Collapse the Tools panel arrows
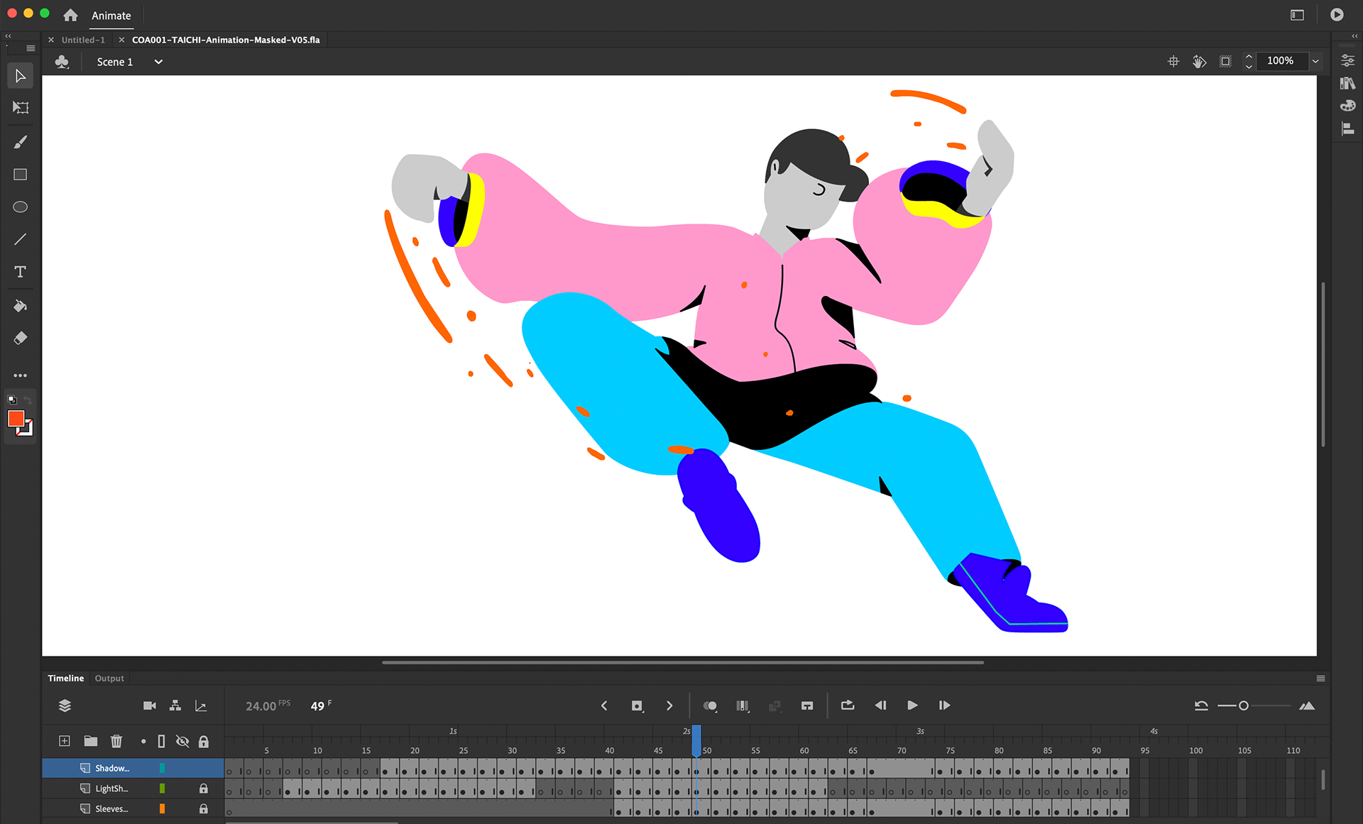Image resolution: width=1363 pixels, height=824 pixels. tap(9, 35)
